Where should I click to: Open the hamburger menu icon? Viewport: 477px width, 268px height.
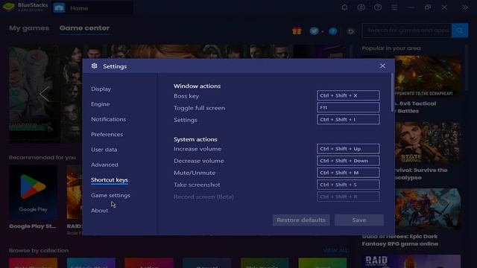click(x=394, y=7)
